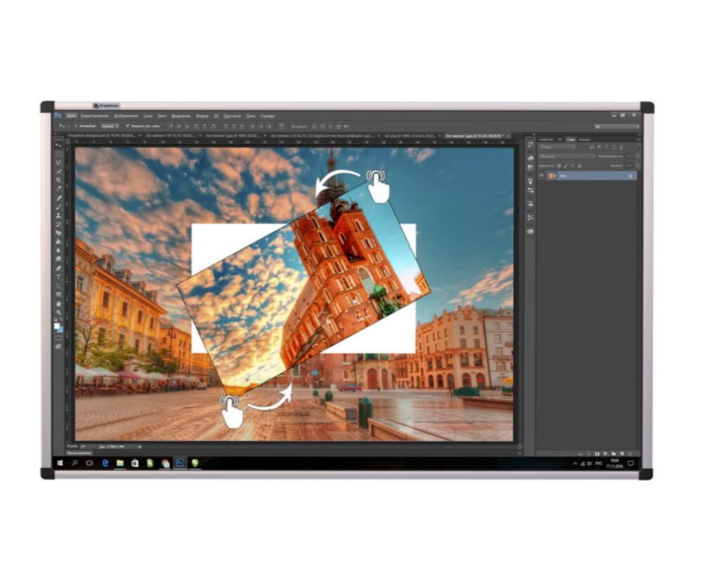Toggle show transform controls checkbox
The width and height of the screenshot is (702, 566).
128,126
